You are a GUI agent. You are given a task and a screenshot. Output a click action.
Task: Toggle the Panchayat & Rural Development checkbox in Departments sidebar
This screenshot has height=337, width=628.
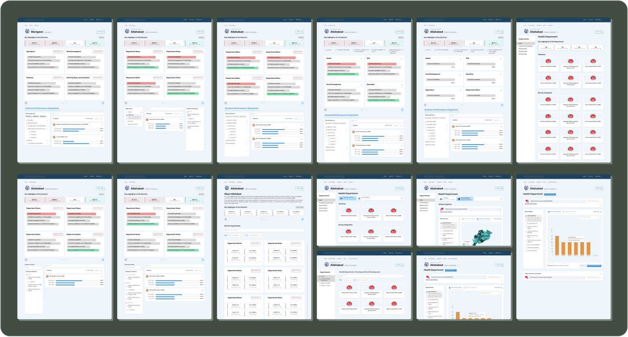pos(320,279)
